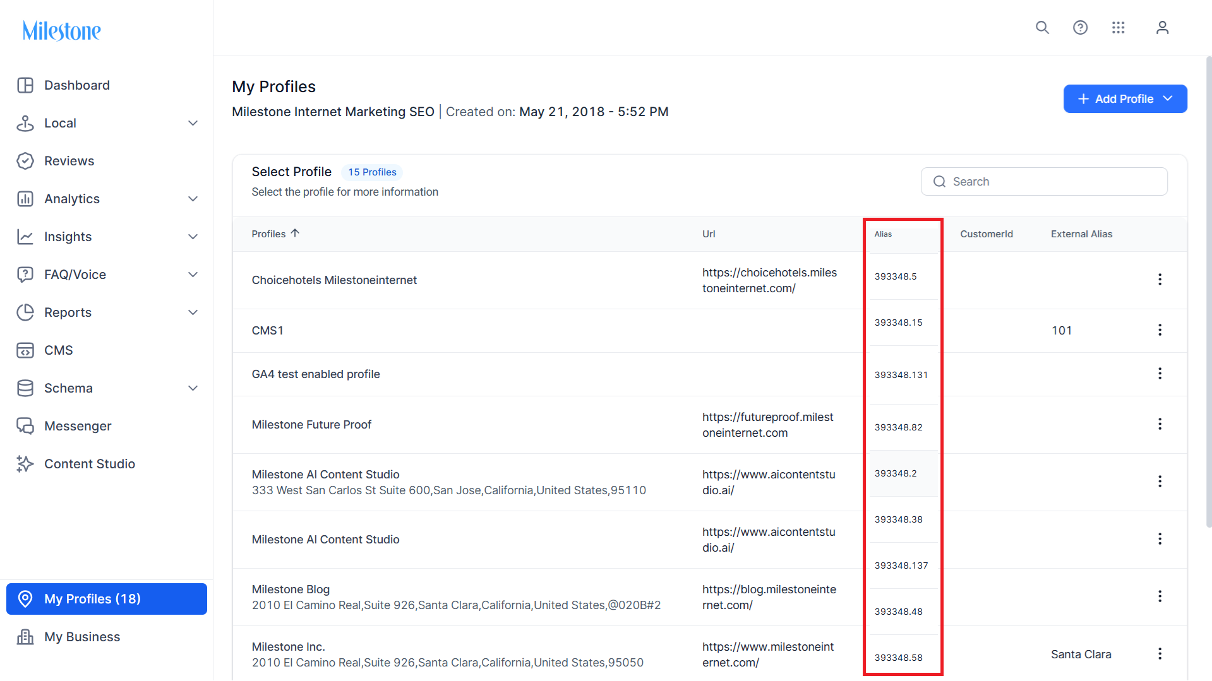This screenshot has width=1212, height=681.
Task: Click the Santa Clara external alias
Action: coord(1081,654)
